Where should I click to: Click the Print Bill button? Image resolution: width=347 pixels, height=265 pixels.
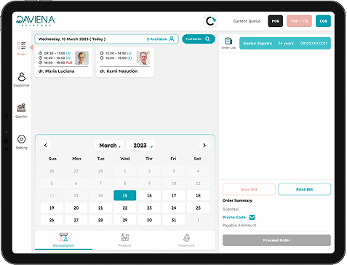pyautogui.click(x=304, y=189)
